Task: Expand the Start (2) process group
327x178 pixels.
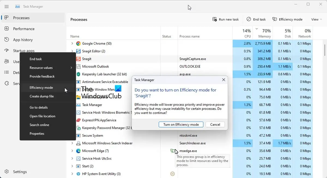Action: [x=72, y=166]
